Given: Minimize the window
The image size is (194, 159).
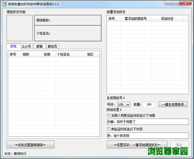Looking at the screenshot, I should pyautogui.click(x=168, y=3).
